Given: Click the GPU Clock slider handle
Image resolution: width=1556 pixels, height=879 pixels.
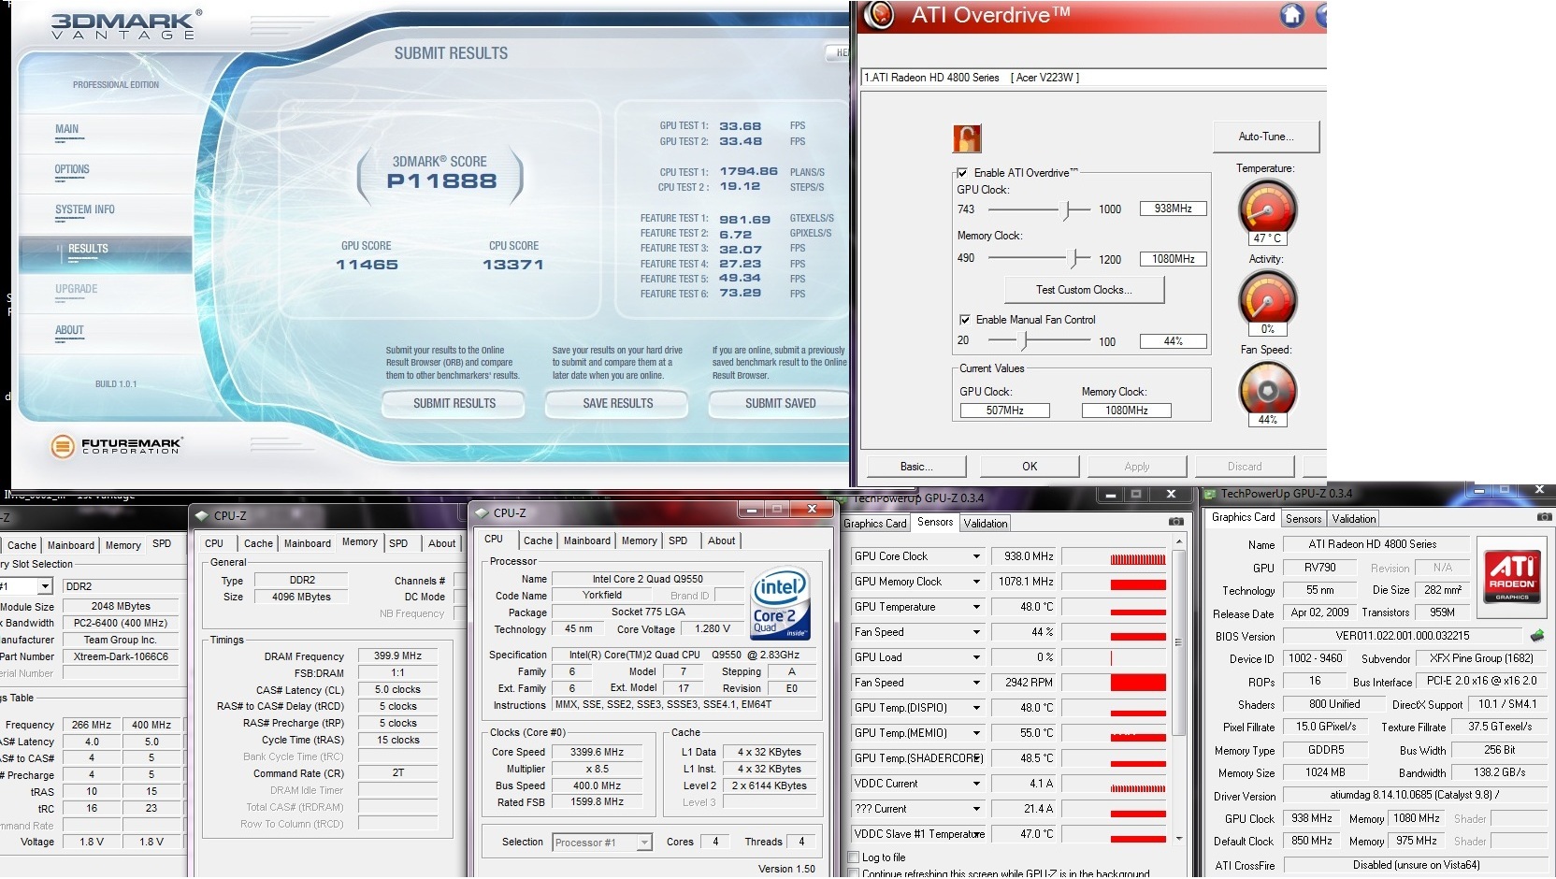Looking at the screenshot, I should (1066, 209).
